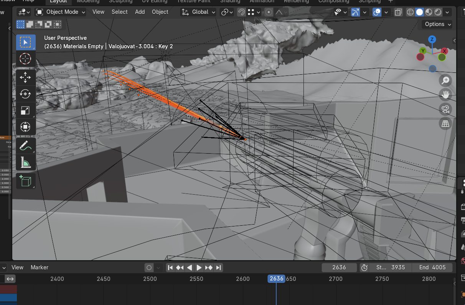Set selection mode to subtract
The width and height of the screenshot is (465, 305).
(x=39, y=25)
